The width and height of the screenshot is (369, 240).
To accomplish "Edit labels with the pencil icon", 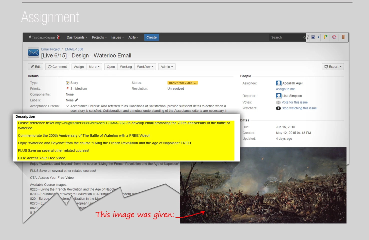I will pos(76,100).
